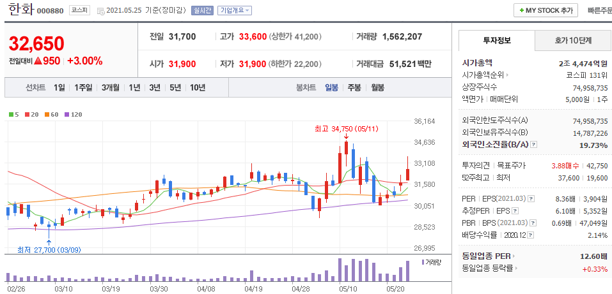Click the 한화 stock name heading
The width and height of the screenshot is (612, 294).
coord(20,10)
